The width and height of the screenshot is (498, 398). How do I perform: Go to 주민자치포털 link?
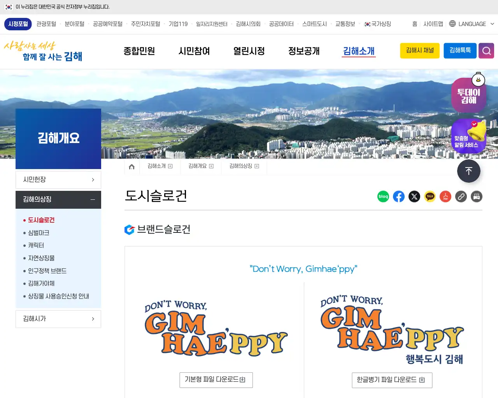point(146,24)
